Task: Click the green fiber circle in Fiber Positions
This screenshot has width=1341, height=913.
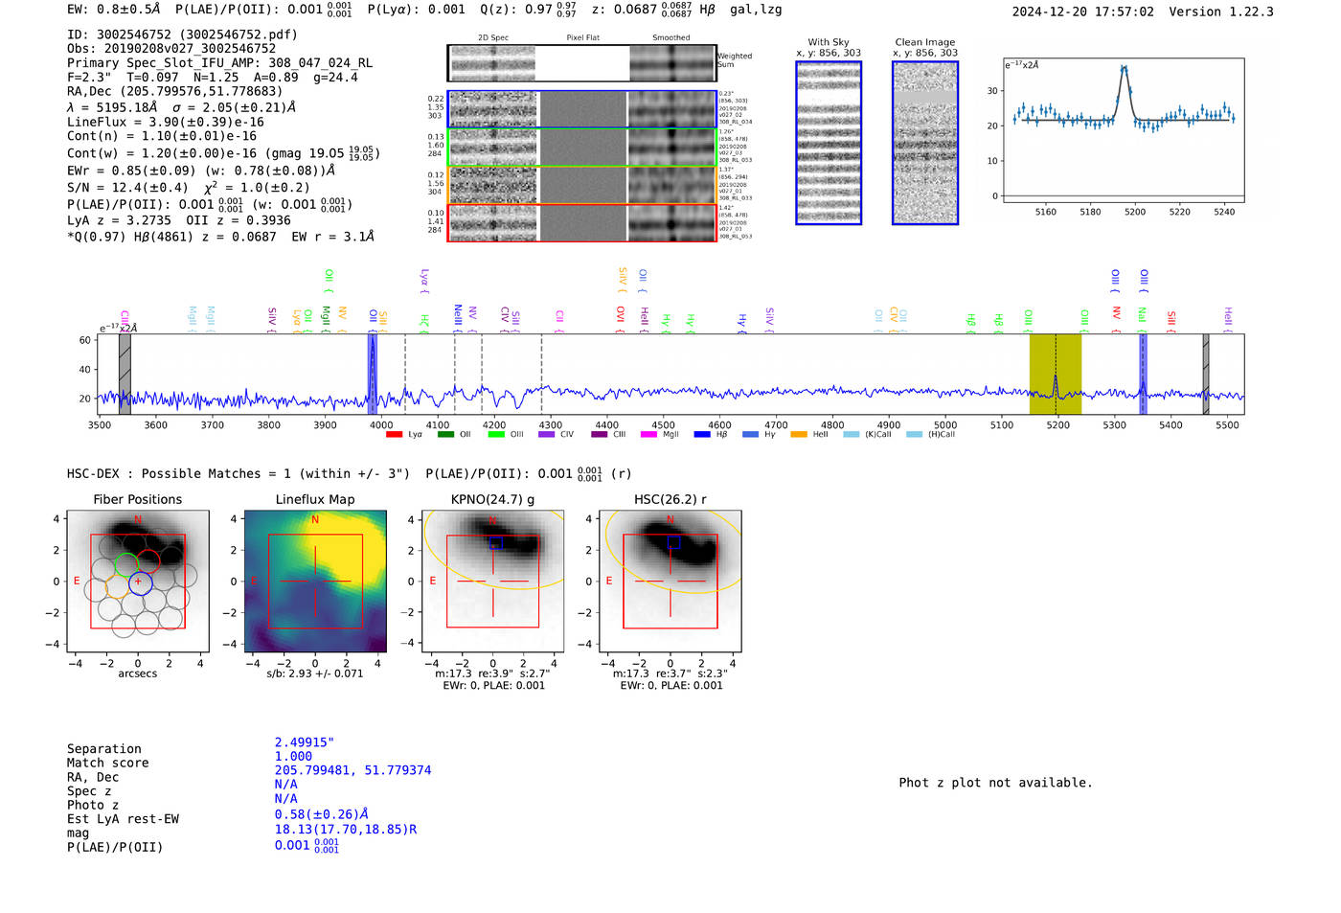Action: coord(126,564)
